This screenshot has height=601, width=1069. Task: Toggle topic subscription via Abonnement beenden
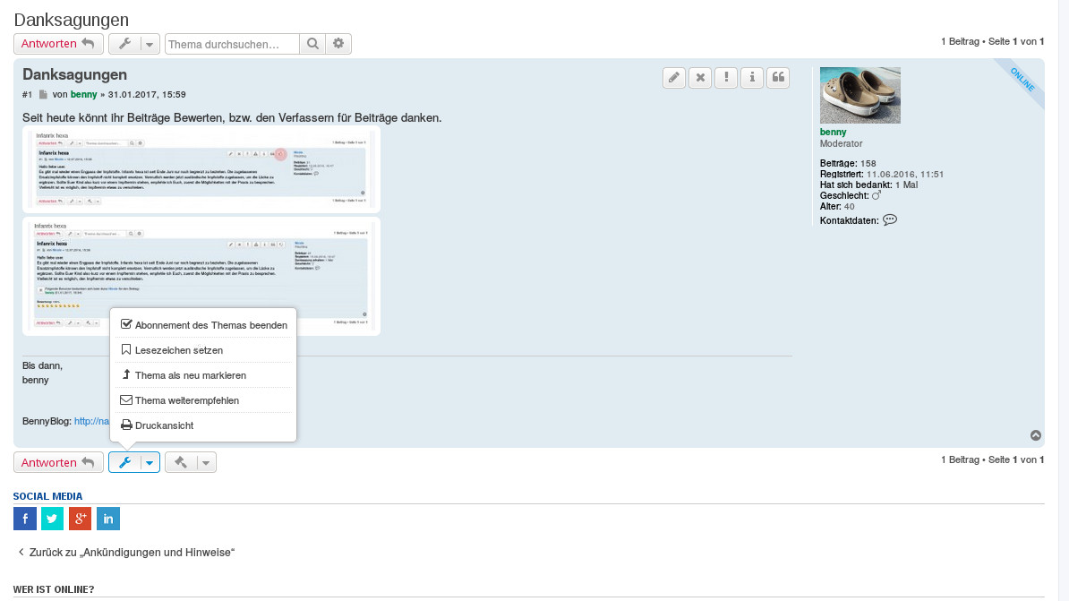pyautogui.click(x=203, y=325)
